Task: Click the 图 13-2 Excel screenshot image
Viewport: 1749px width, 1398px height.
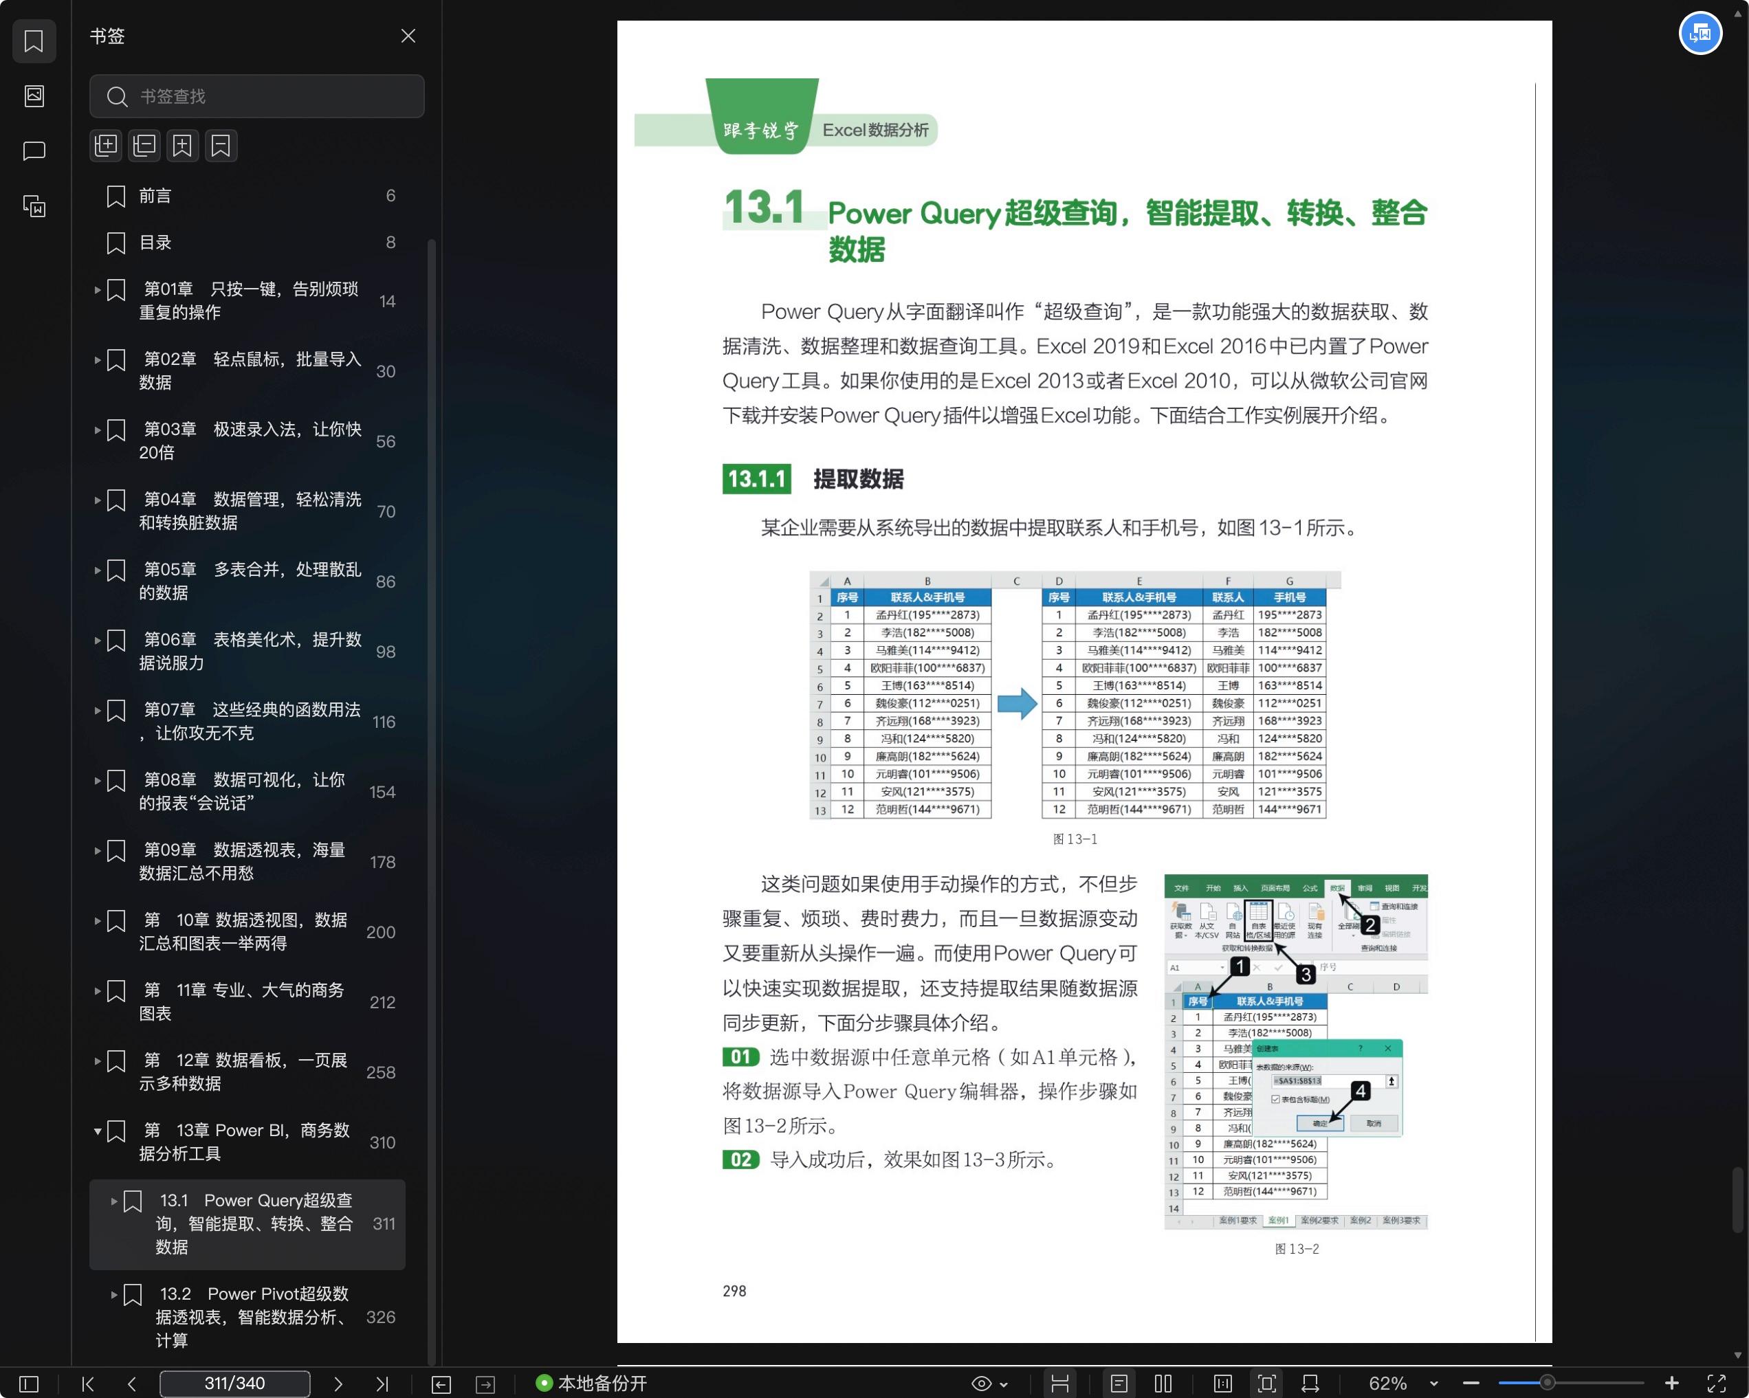Action: click(1295, 1052)
